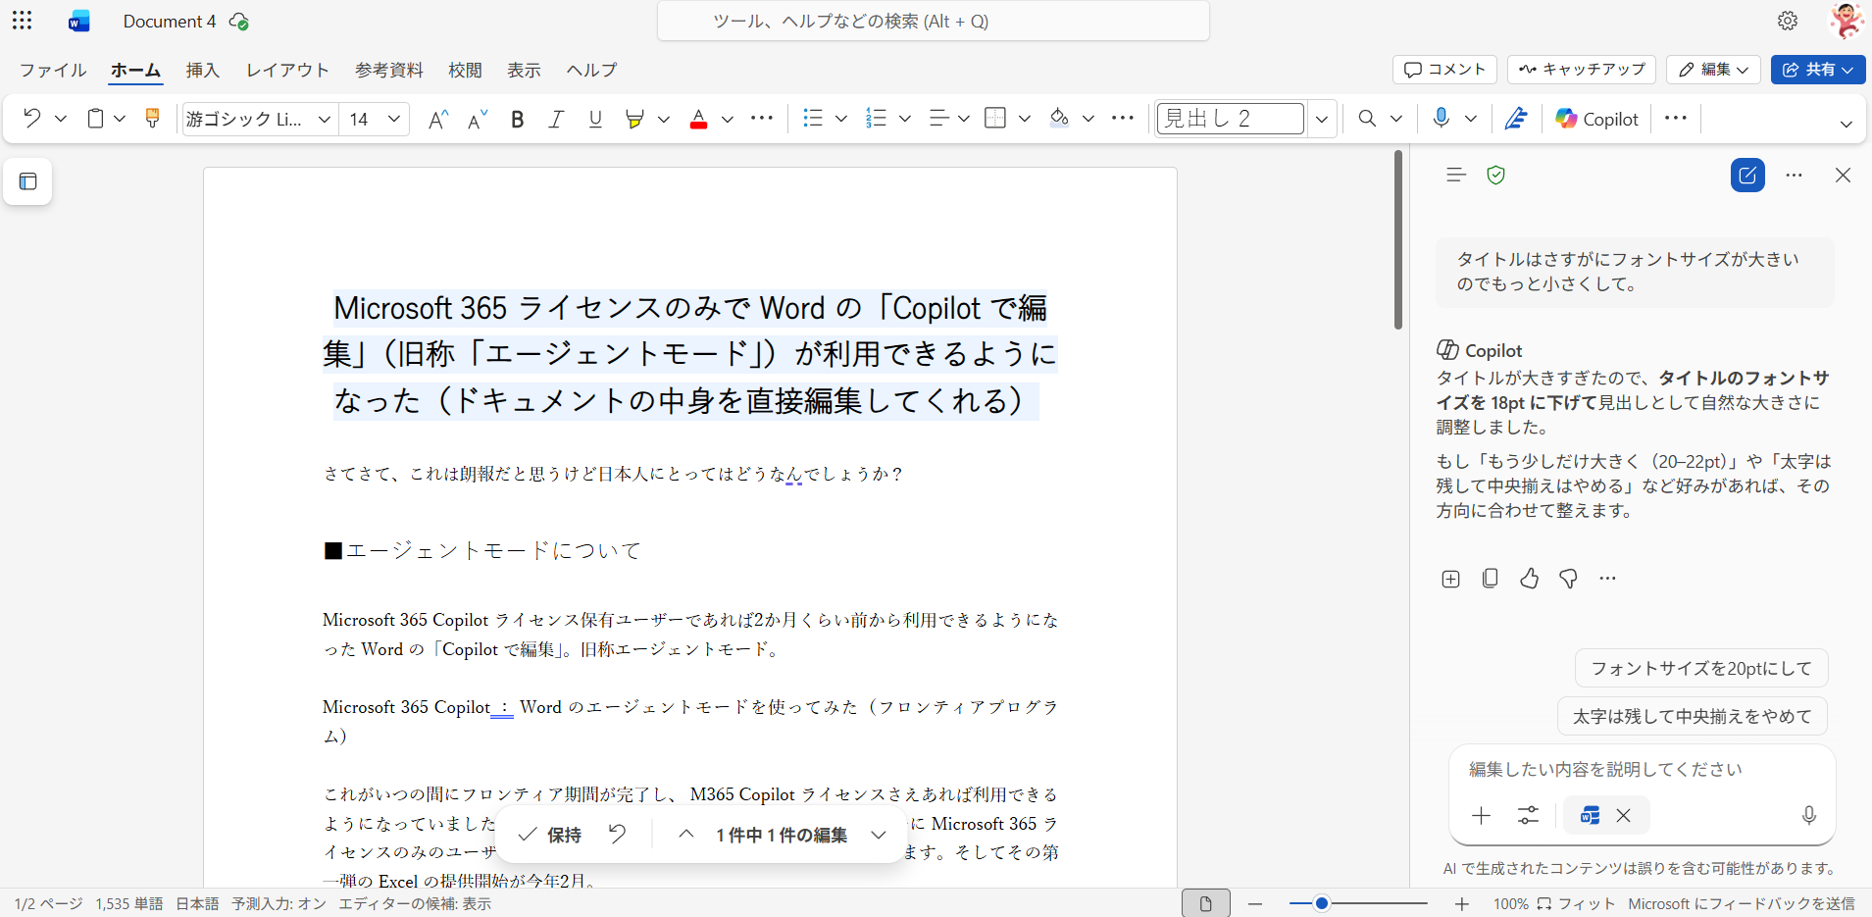
Task: Open the レイアウト tab
Action: [x=287, y=70]
